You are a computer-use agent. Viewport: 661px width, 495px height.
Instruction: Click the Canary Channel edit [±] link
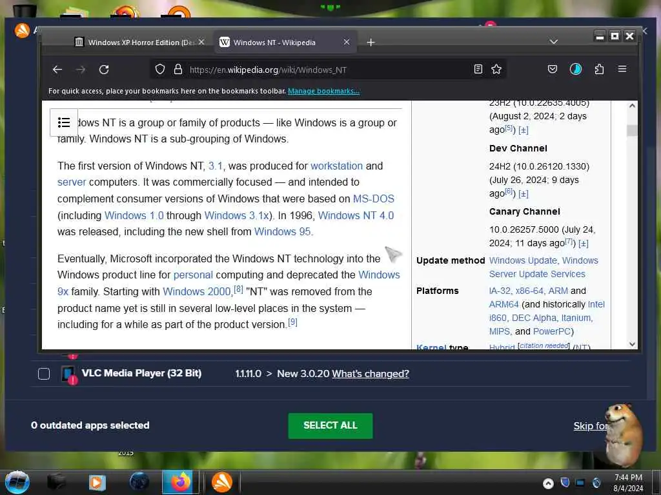584,243
